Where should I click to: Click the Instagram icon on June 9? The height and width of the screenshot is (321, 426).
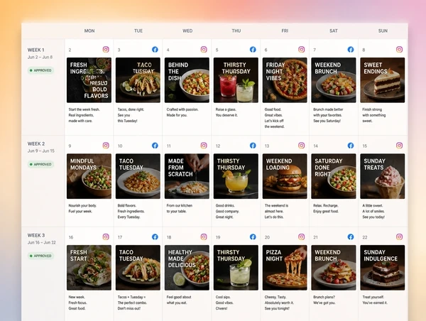coord(106,146)
